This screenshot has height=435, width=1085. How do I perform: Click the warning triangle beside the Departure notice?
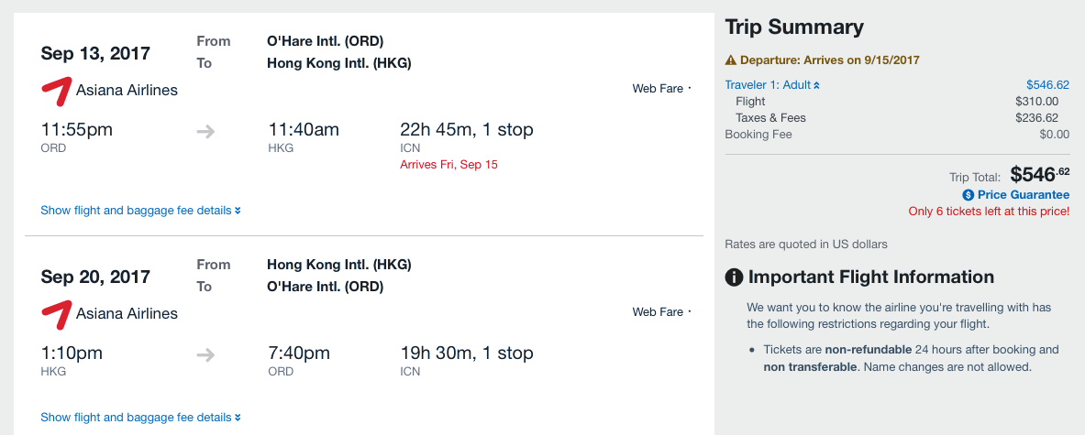pos(731,60)
